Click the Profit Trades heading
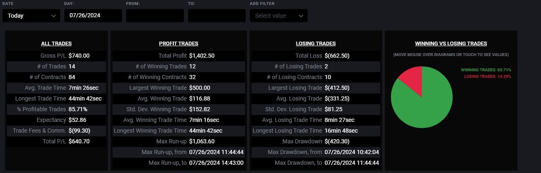541x173 pixels. pos(179,43)
